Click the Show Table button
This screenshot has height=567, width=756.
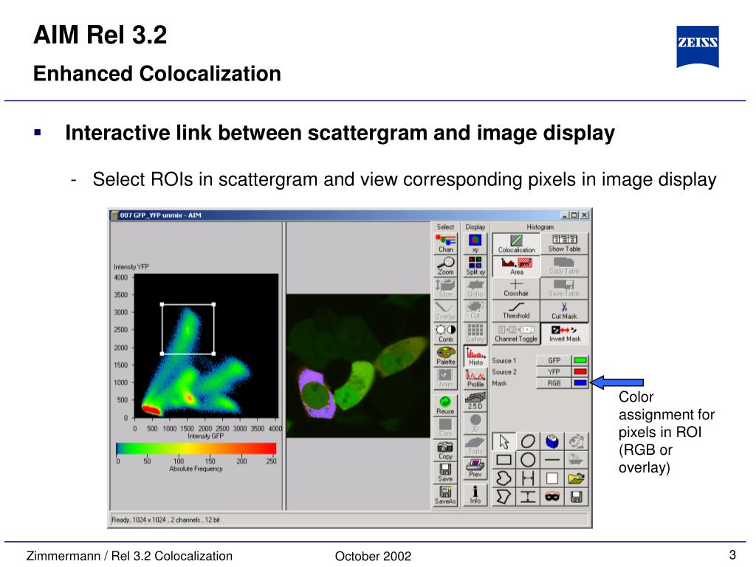point(565,244)
